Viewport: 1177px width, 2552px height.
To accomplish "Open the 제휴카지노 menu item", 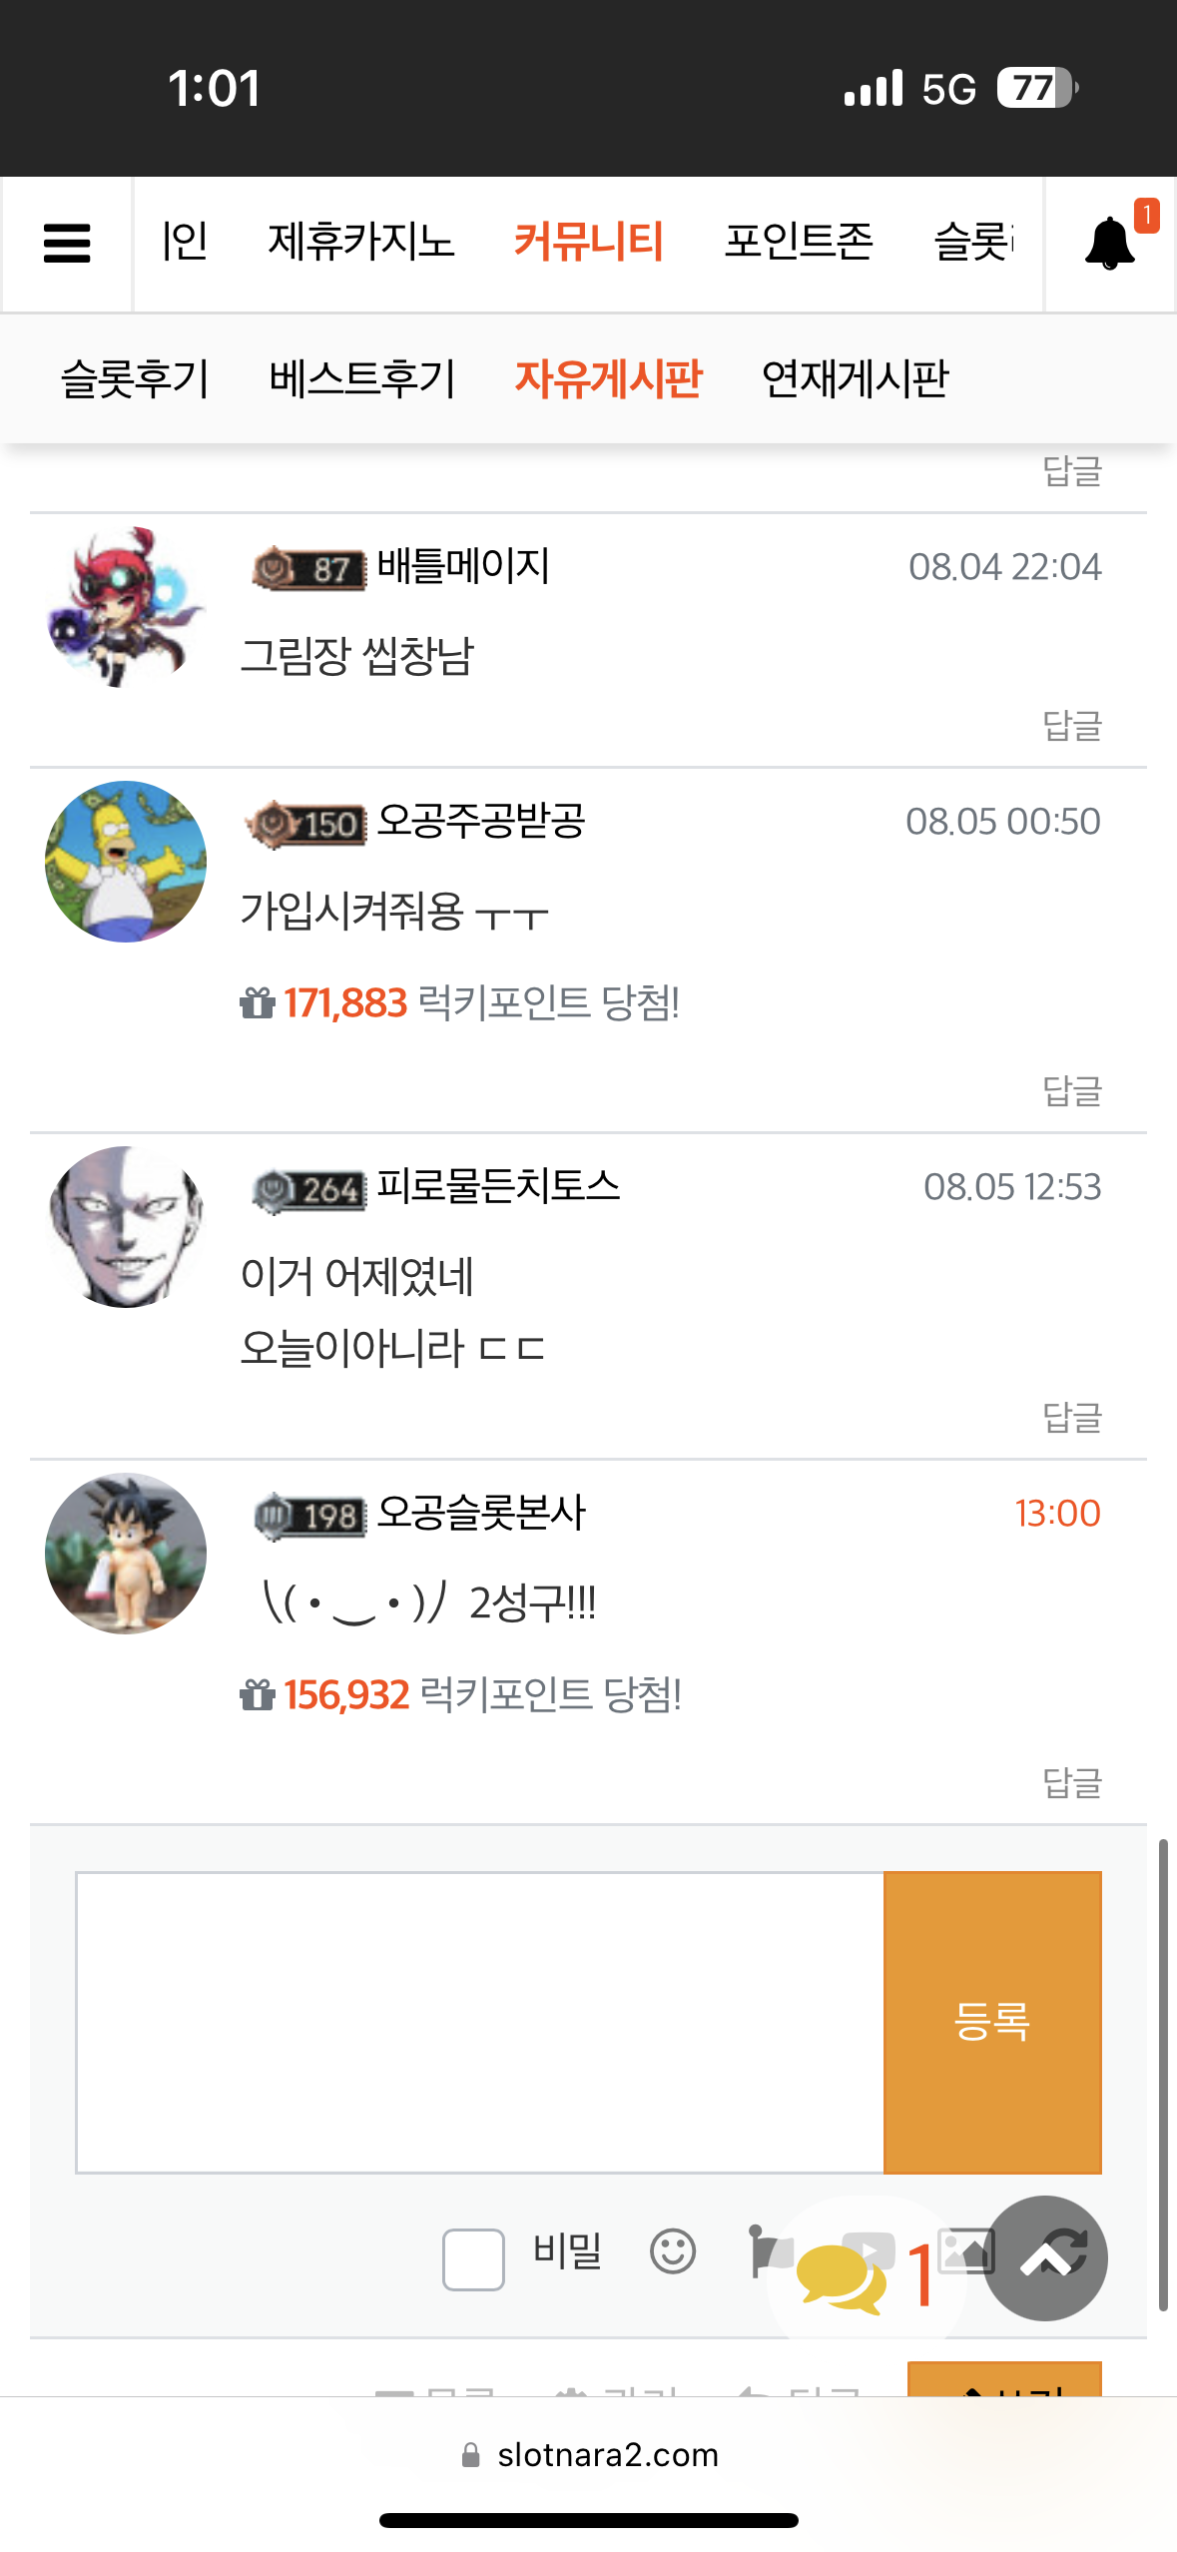I will tap(361, 242).
